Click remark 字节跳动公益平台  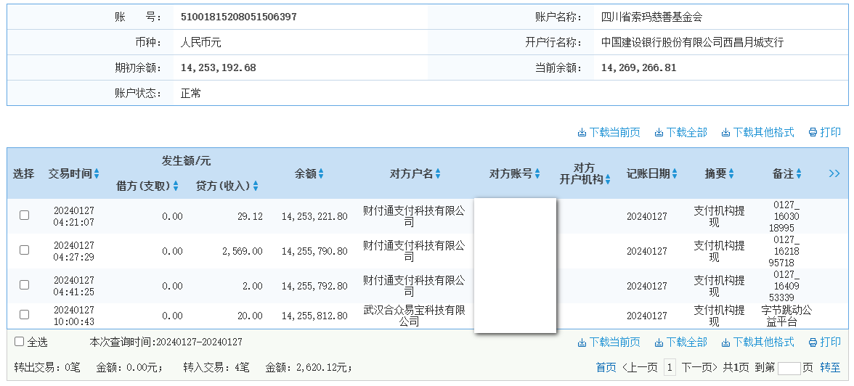pos(786,316)
